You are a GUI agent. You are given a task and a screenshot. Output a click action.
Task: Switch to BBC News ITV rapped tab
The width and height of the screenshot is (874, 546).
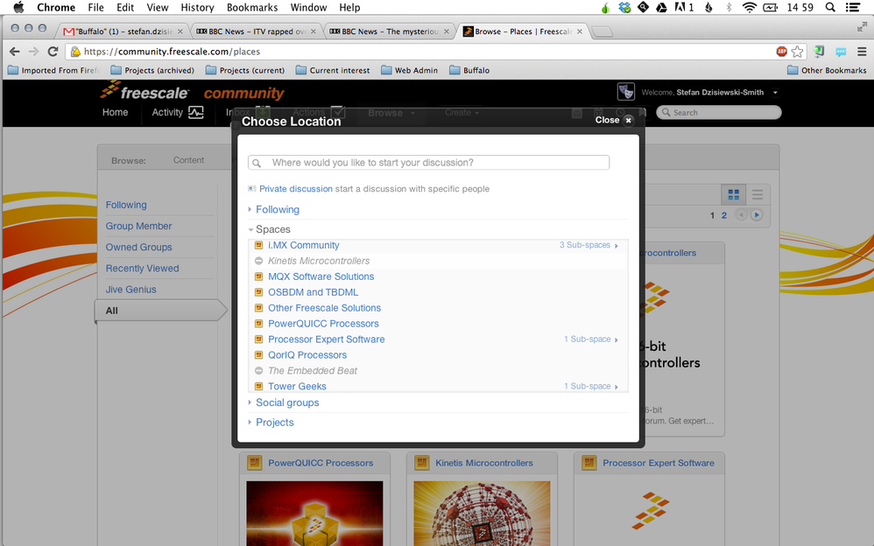pyautogui.click(x=256, y=31)
